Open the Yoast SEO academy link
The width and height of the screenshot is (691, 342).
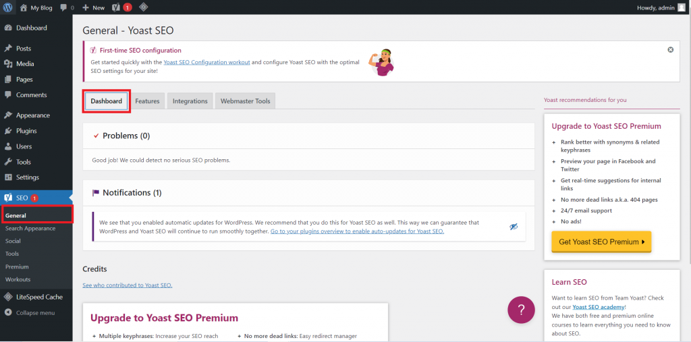tap(599, 307)
